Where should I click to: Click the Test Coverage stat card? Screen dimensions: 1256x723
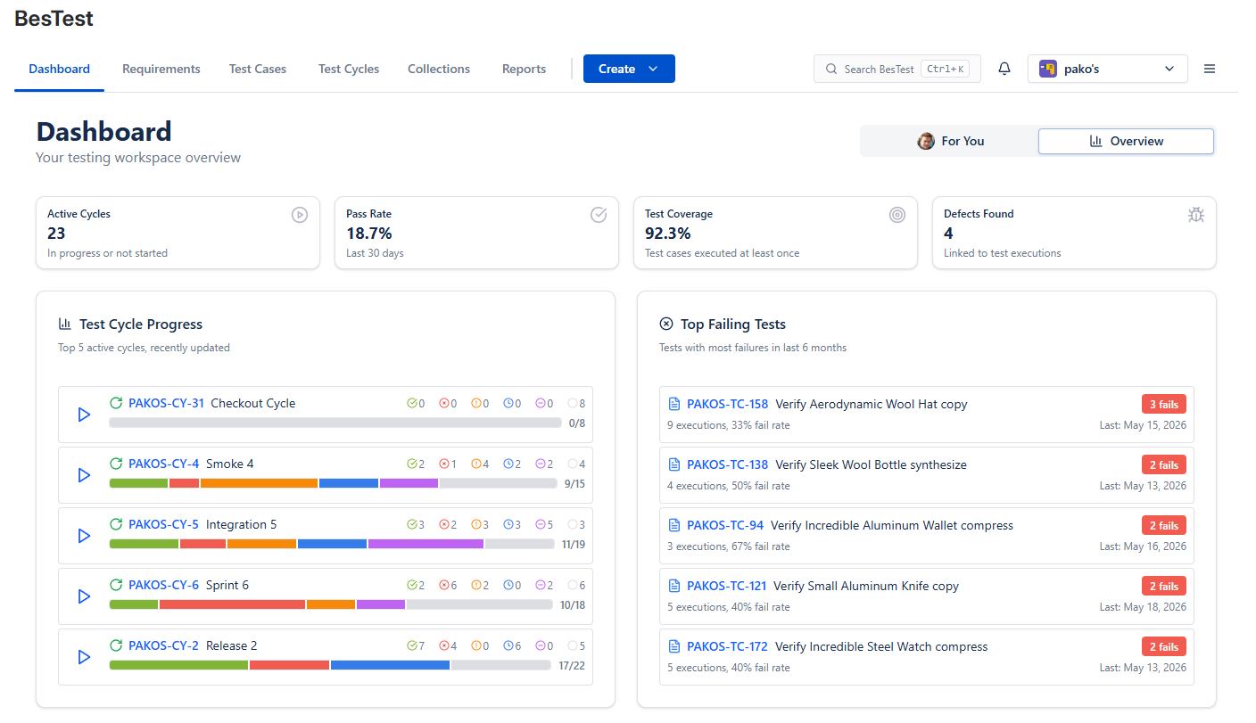(775, 233)
